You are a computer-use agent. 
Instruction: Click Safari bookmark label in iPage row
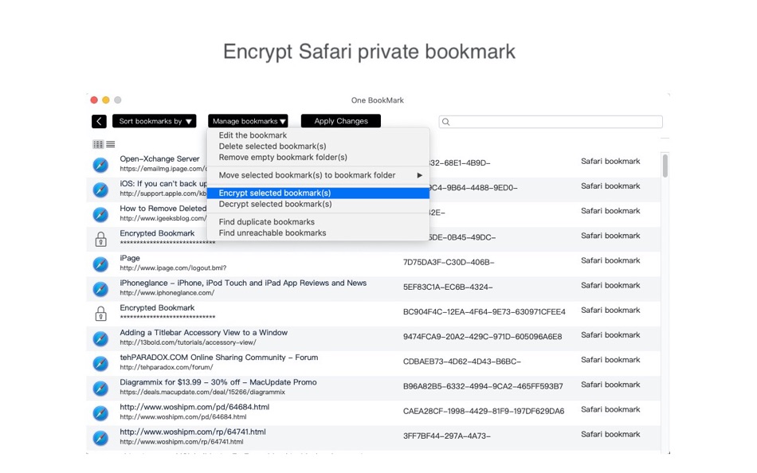(x=610, y=260)
